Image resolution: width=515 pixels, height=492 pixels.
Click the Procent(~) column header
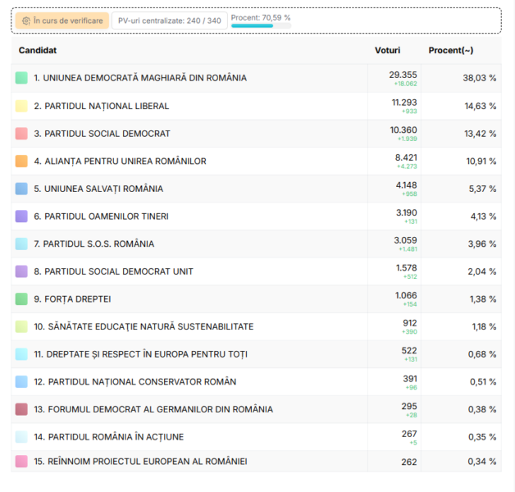tap(450, 51)
